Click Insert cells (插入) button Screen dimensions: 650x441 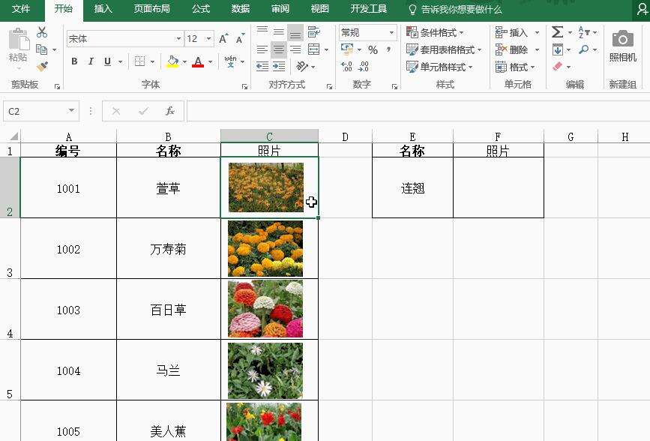point(512,32)
